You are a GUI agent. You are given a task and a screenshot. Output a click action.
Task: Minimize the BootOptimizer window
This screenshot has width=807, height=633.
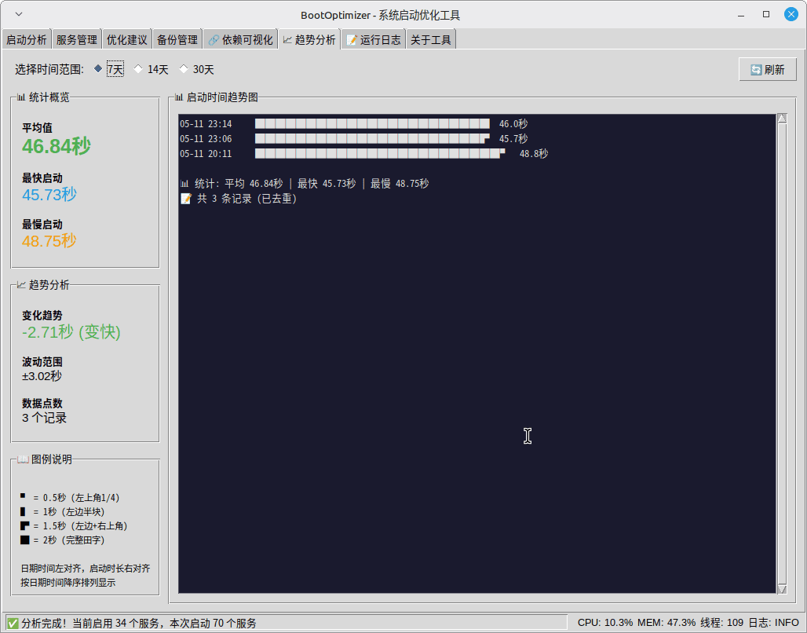[741, 15]
